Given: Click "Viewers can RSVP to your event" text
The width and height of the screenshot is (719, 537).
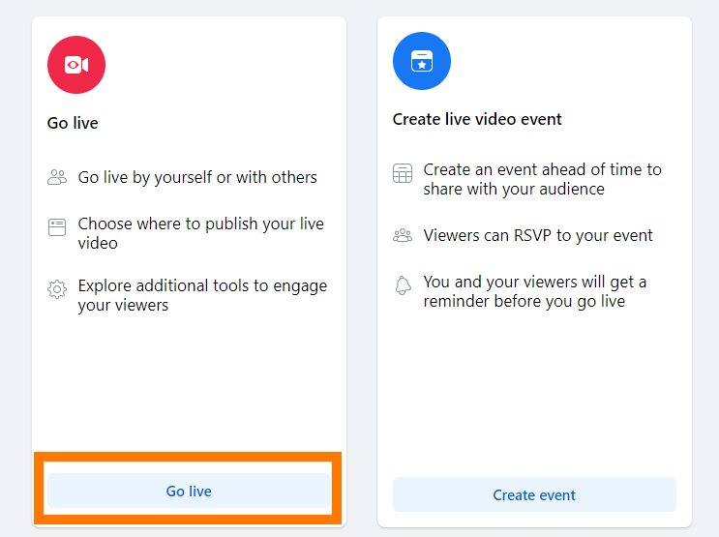Looking at the screenshot, I should pyautogui.click(x=538, y=235).
